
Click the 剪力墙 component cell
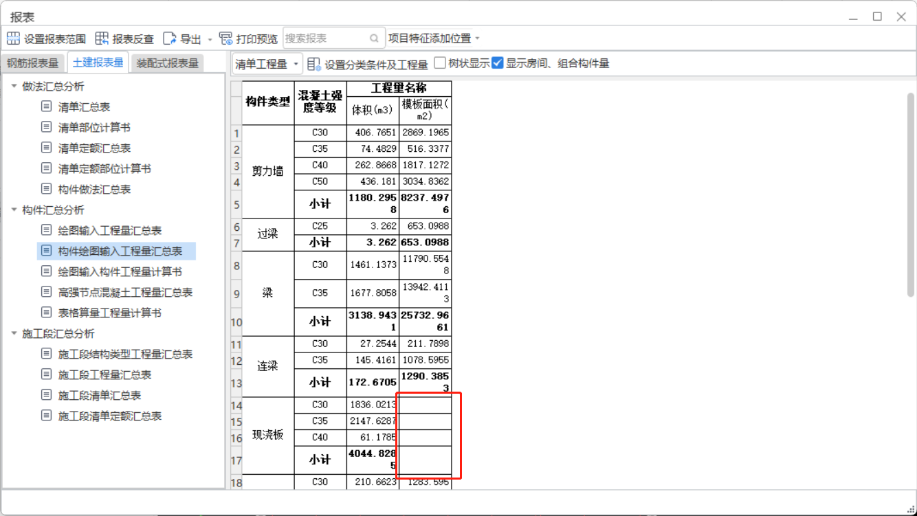[x=268, y=171]
